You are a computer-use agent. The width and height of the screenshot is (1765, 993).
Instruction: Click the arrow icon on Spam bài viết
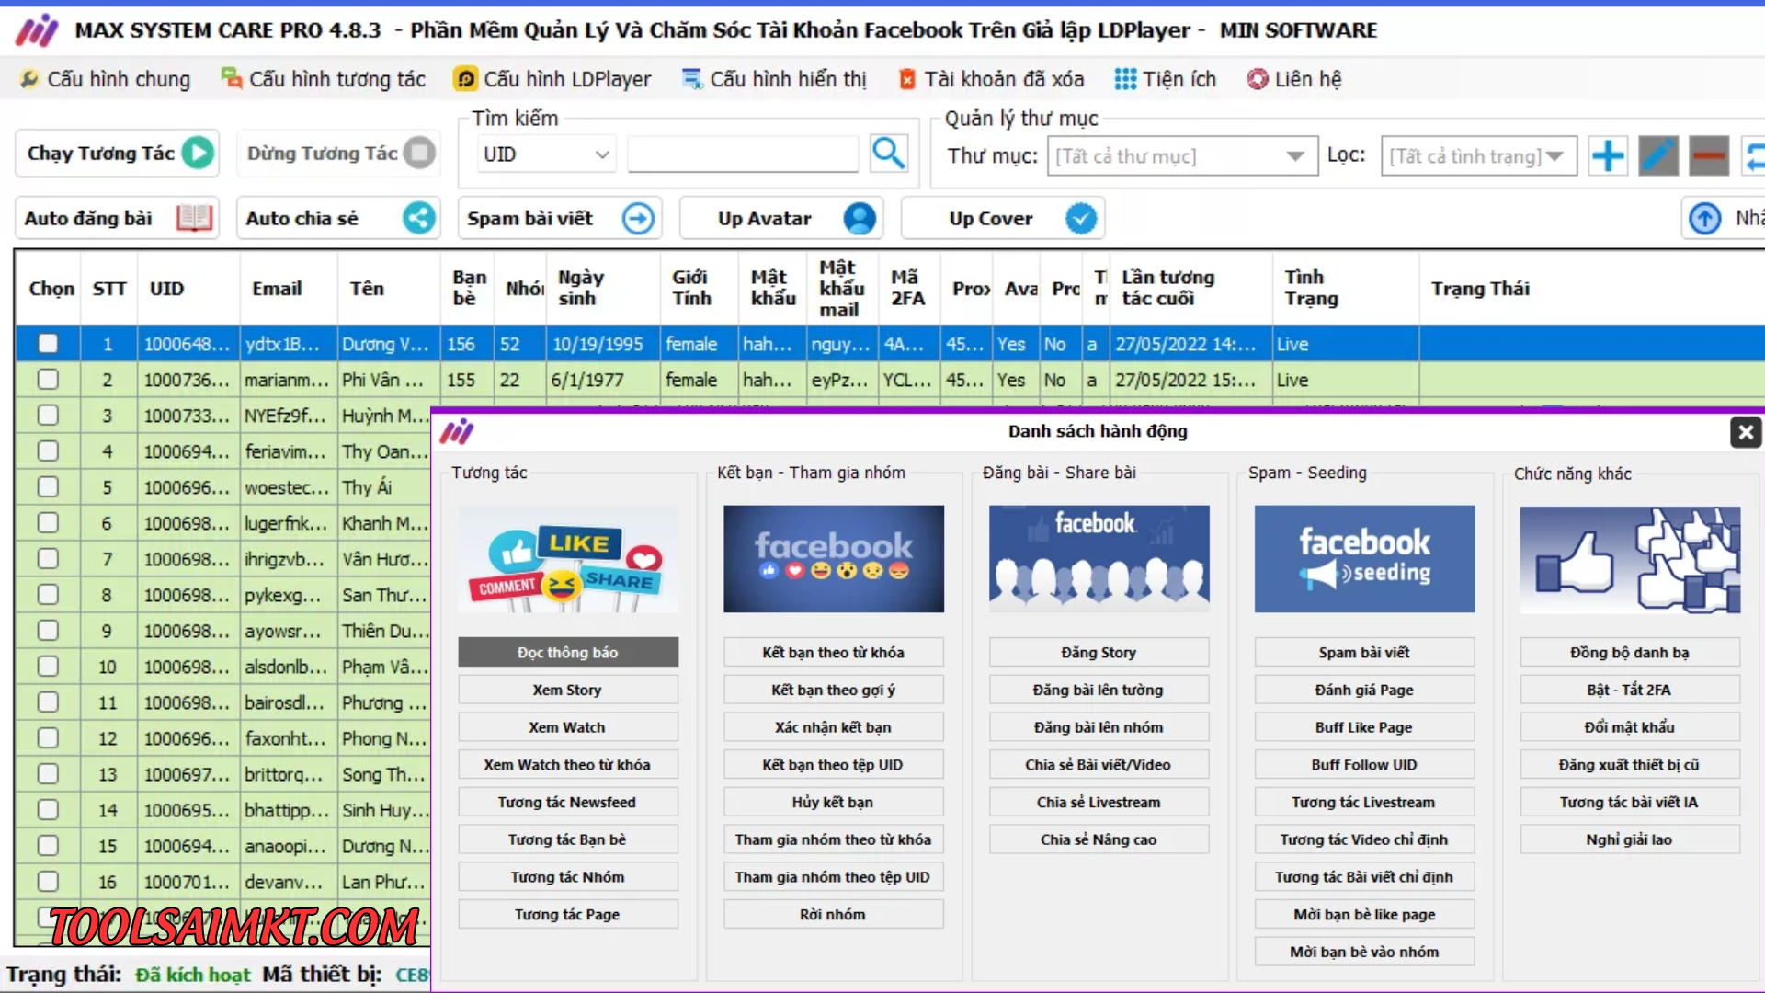638,218
